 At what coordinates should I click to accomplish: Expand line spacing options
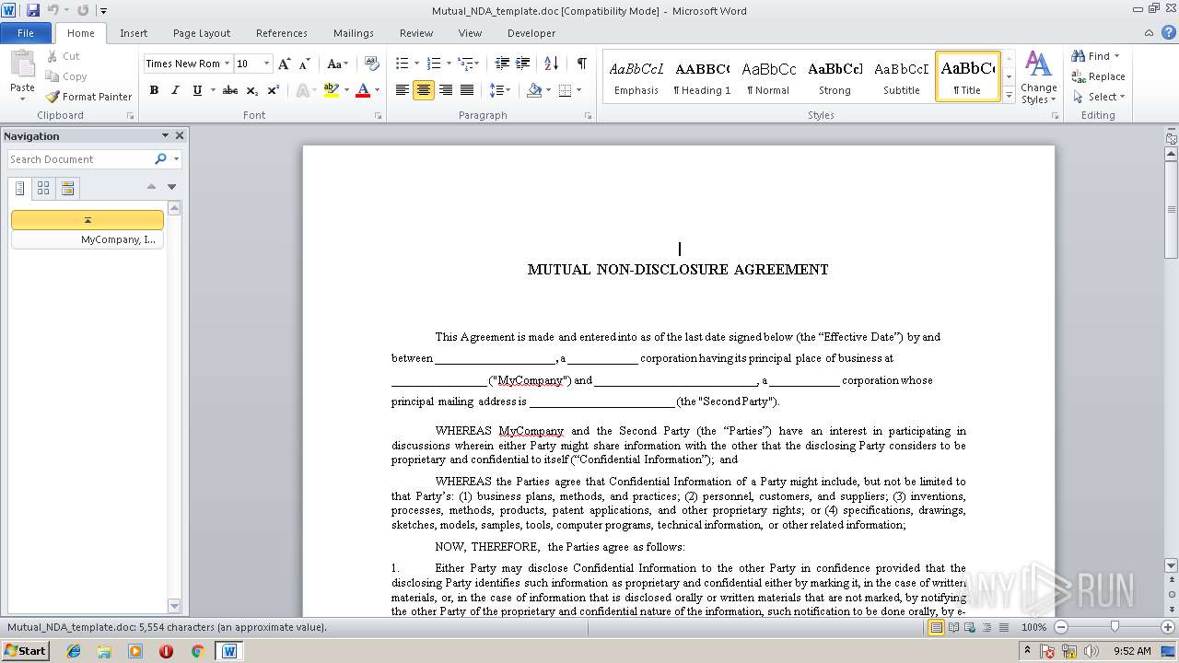pyautogui.click(x=500, y=90)
